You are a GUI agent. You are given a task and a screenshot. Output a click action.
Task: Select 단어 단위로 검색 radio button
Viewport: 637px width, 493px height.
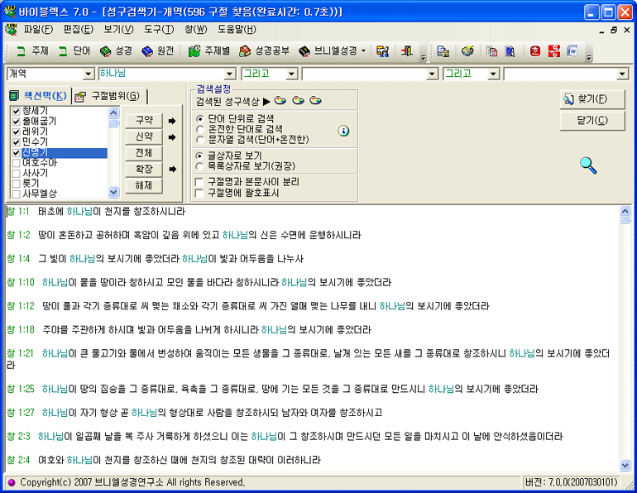(199, 119)
